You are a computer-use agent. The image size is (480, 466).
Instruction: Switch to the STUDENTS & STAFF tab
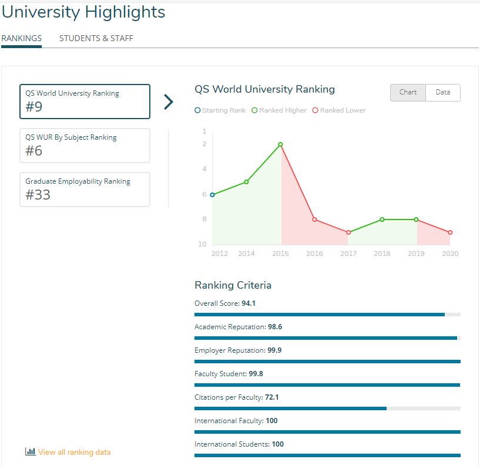pos(96,38)
